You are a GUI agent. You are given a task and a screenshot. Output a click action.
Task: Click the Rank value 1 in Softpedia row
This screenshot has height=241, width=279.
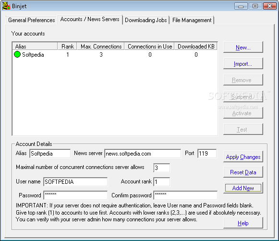click(x=68, y=54)
